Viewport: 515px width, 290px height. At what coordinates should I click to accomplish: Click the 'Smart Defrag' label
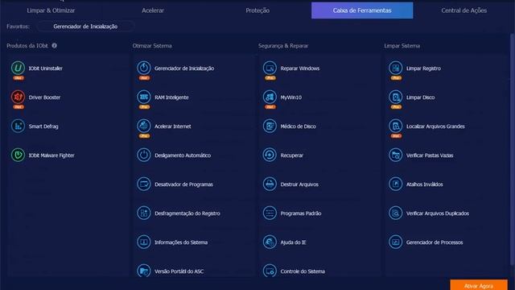[43, 126]
